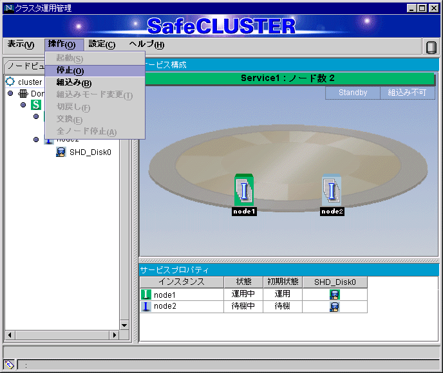Open the 設定(C) menu
The height and width of the screenshot is (373, 443).
[x=102, y=44]
